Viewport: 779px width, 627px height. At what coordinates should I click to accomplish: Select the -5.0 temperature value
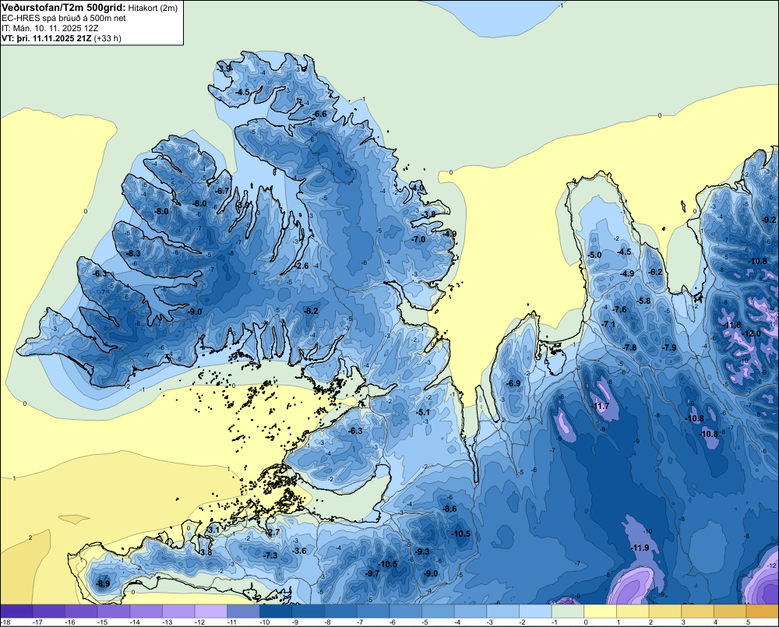[x=594, y=255]
